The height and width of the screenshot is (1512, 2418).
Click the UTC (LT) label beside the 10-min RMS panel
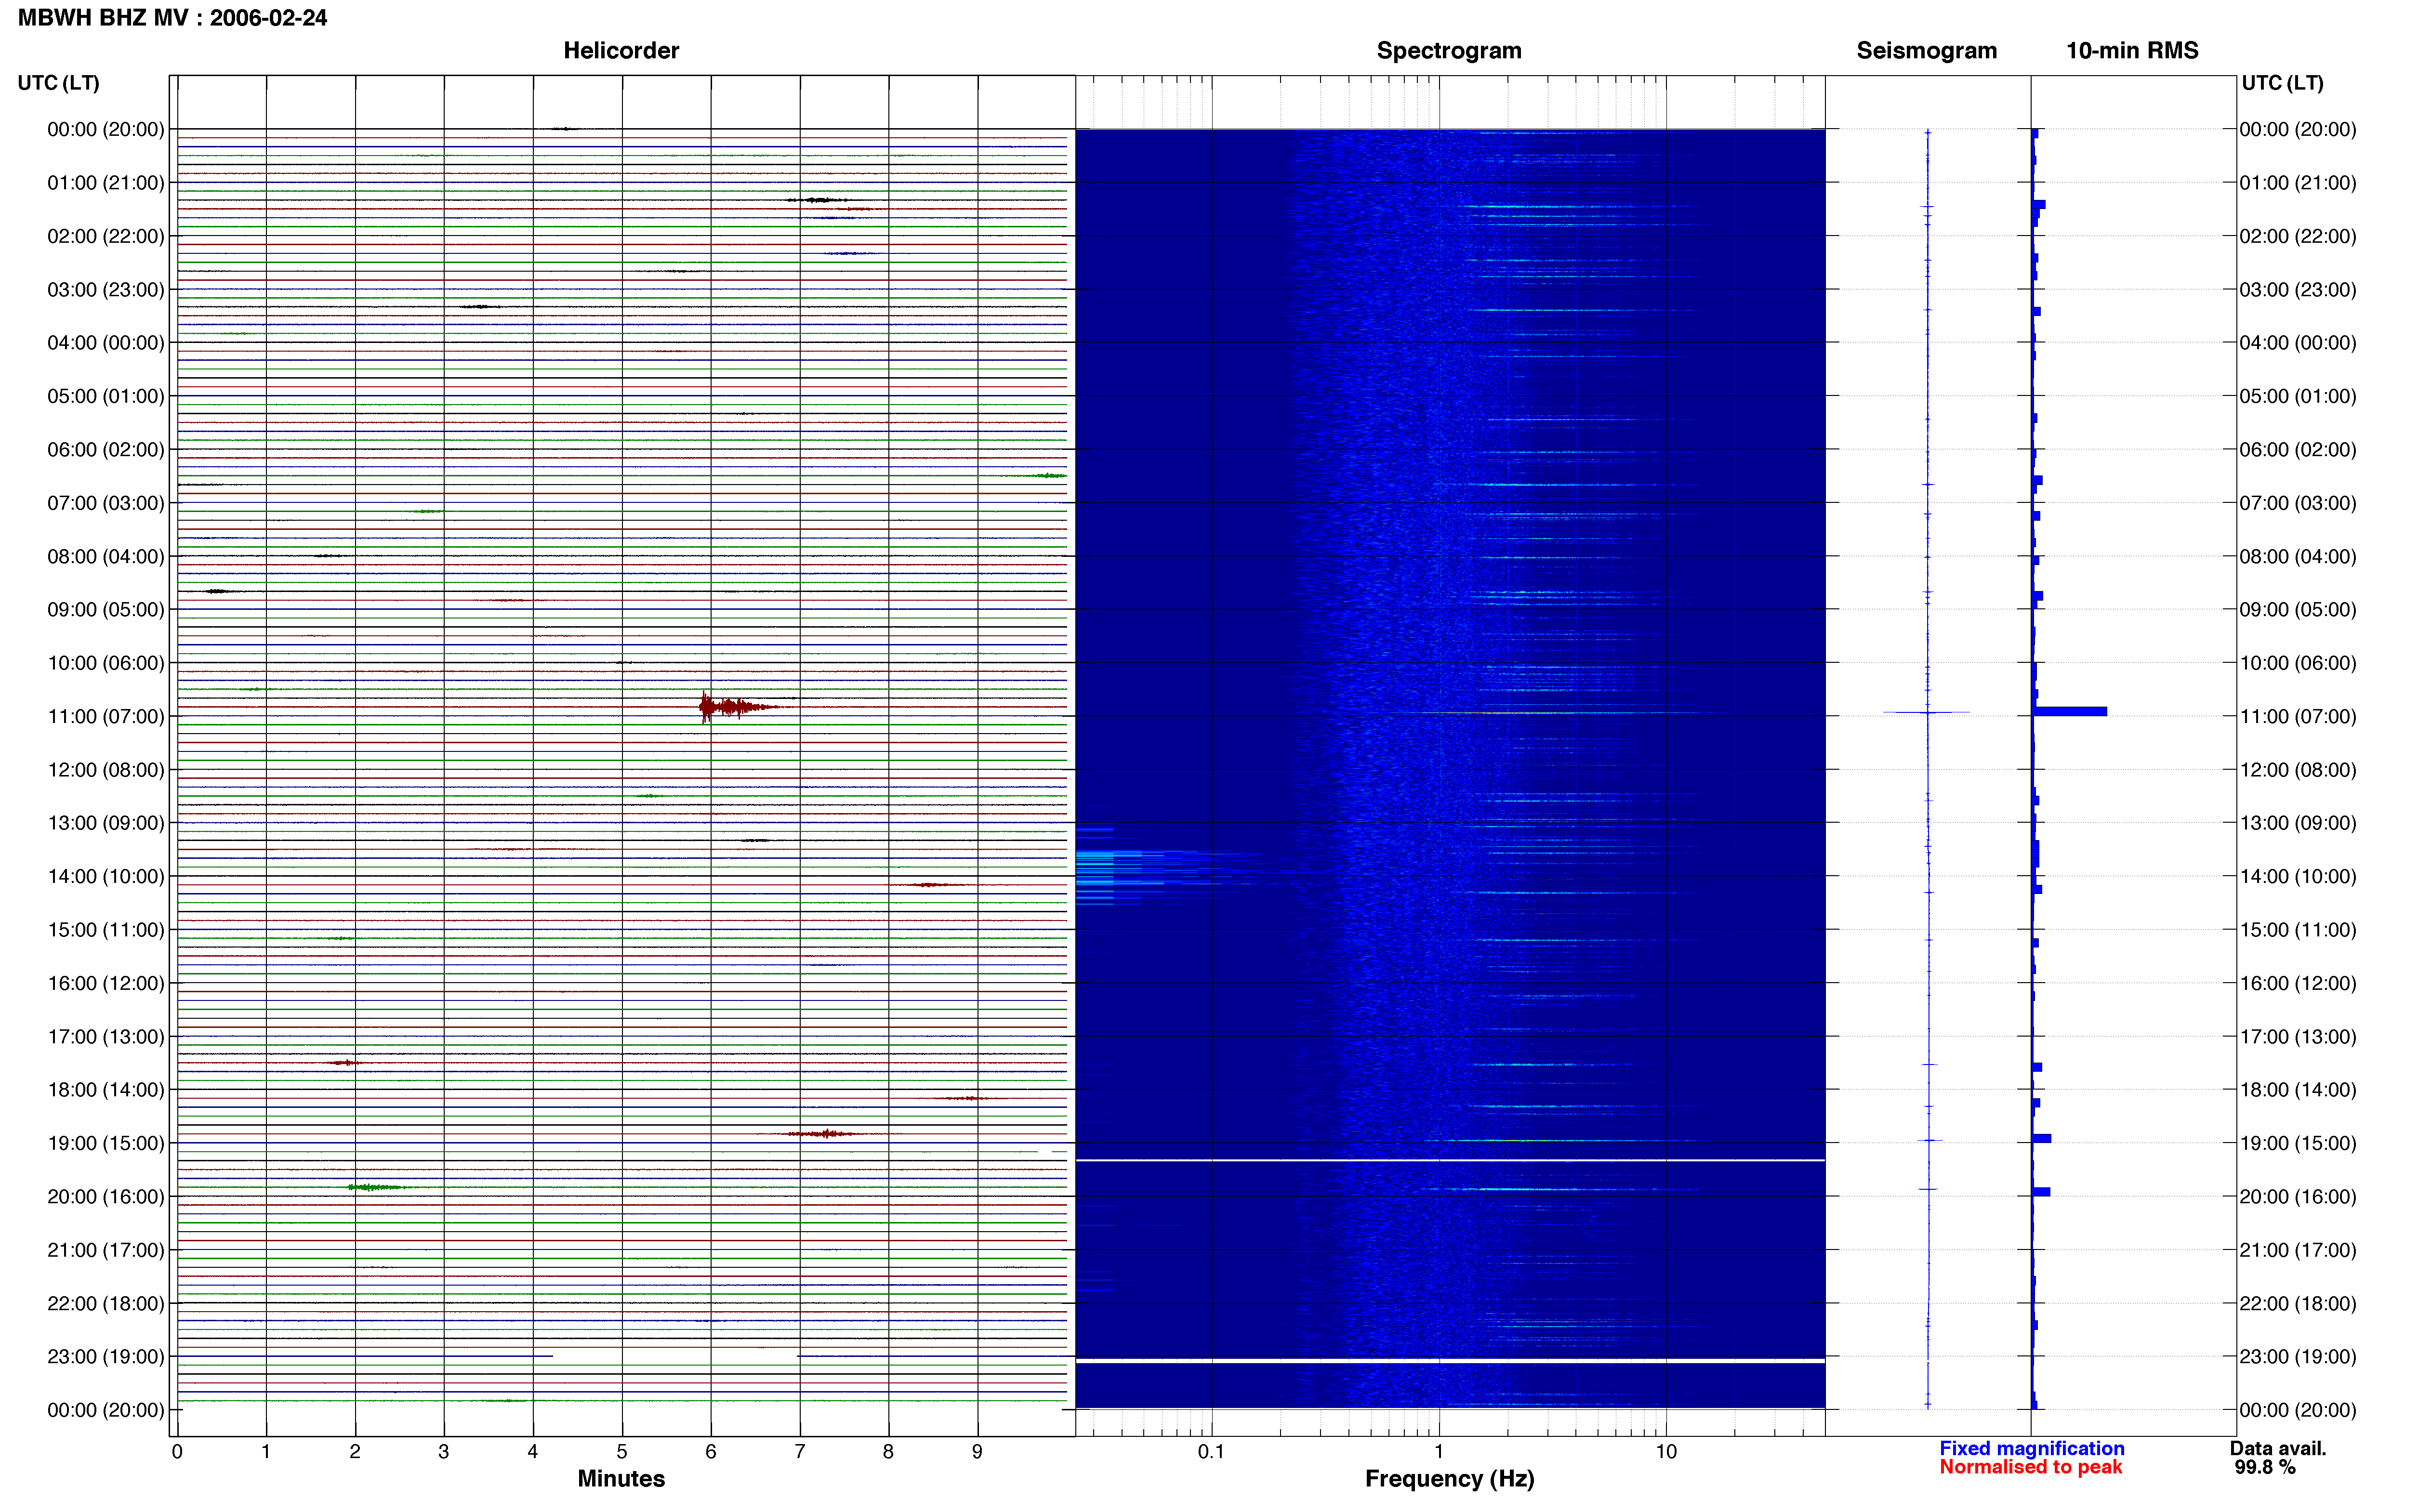(x=2282, y=83)
